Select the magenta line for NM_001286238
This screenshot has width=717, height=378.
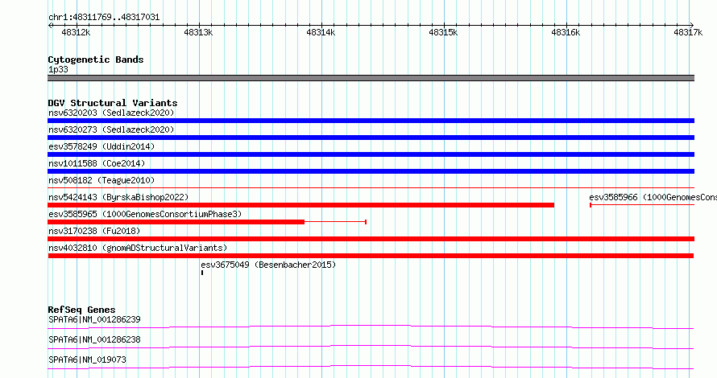[371, 347]
